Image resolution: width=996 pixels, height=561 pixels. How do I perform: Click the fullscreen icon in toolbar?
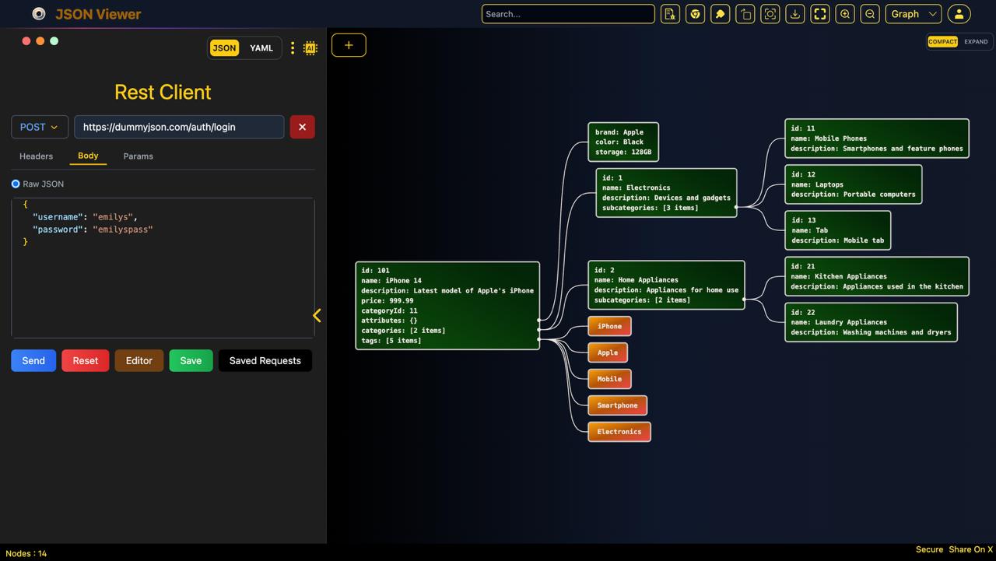click(819, 14)
